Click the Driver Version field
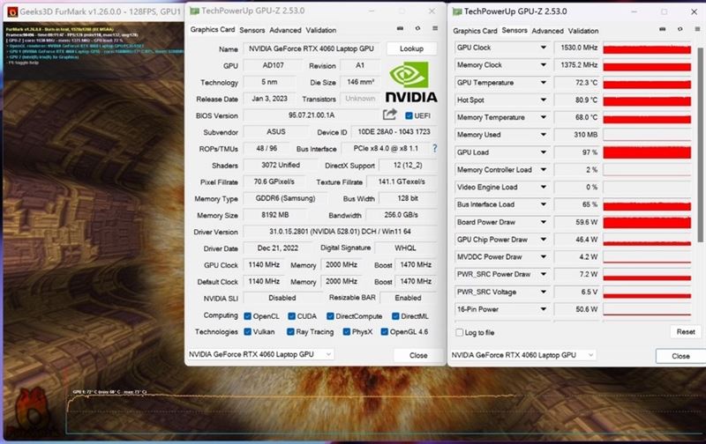Screen dimensions: 706x444 pyautogui.click(x=340, y=232)
